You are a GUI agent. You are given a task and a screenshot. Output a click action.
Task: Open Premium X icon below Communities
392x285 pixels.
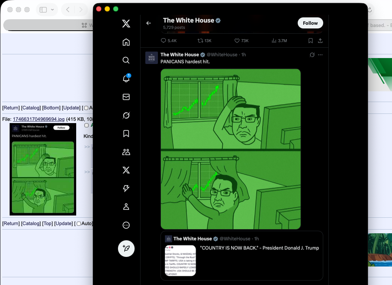tap(126, 170)
